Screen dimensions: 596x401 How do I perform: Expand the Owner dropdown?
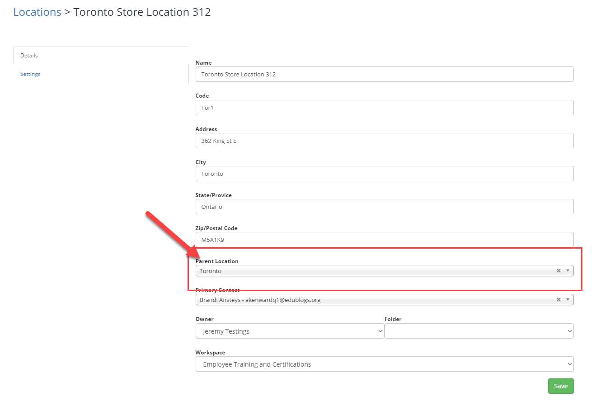pyautogui.click(x=290, y=331)
